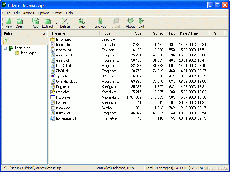The image size is (230, 172).
Task: Collapse the license.zip tree node
Action: [5, 48]
